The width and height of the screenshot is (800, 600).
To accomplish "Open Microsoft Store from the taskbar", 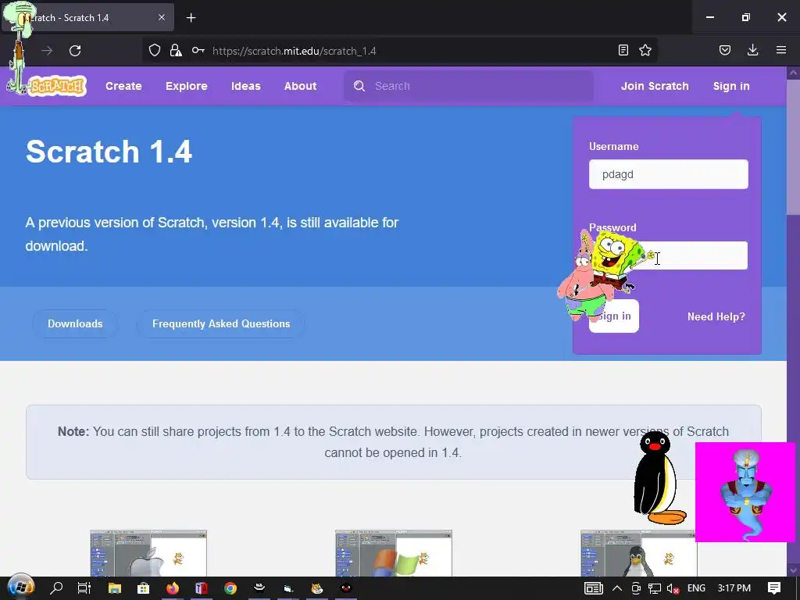I will [x=144, y=588].
